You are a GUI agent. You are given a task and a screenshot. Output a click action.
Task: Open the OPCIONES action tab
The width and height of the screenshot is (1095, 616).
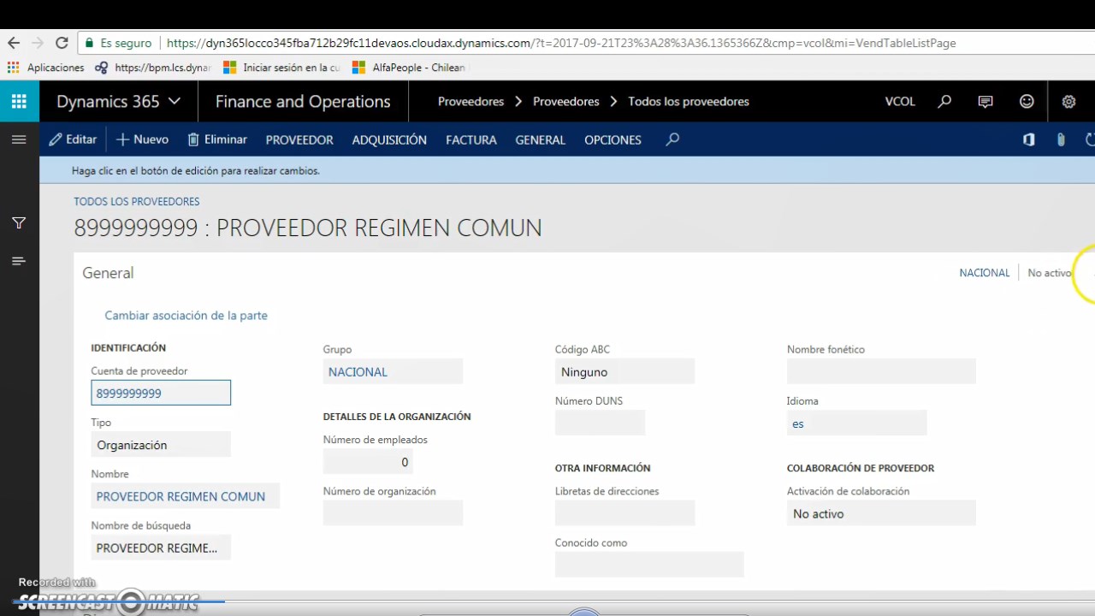point(613,139)
